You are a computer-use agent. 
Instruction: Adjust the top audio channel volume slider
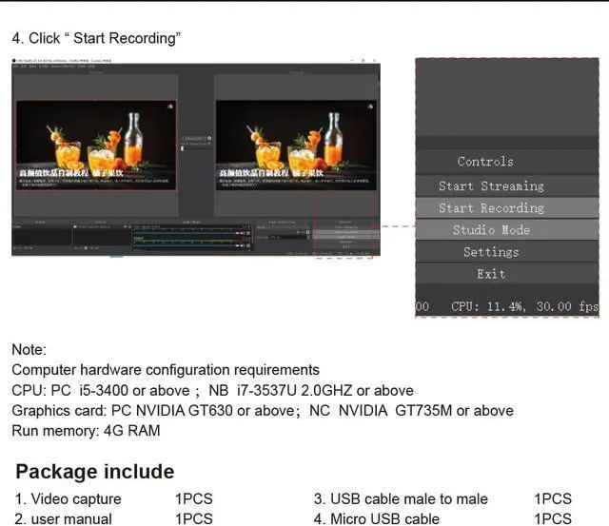[x=181, y=233]
